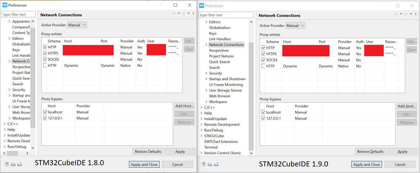420x173 pixels.
Task: Click Apply in the 1.9.0 window
Action: click(402, 151)
